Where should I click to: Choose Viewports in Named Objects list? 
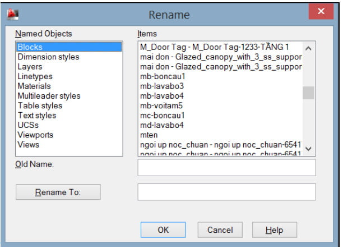(35, 135)
